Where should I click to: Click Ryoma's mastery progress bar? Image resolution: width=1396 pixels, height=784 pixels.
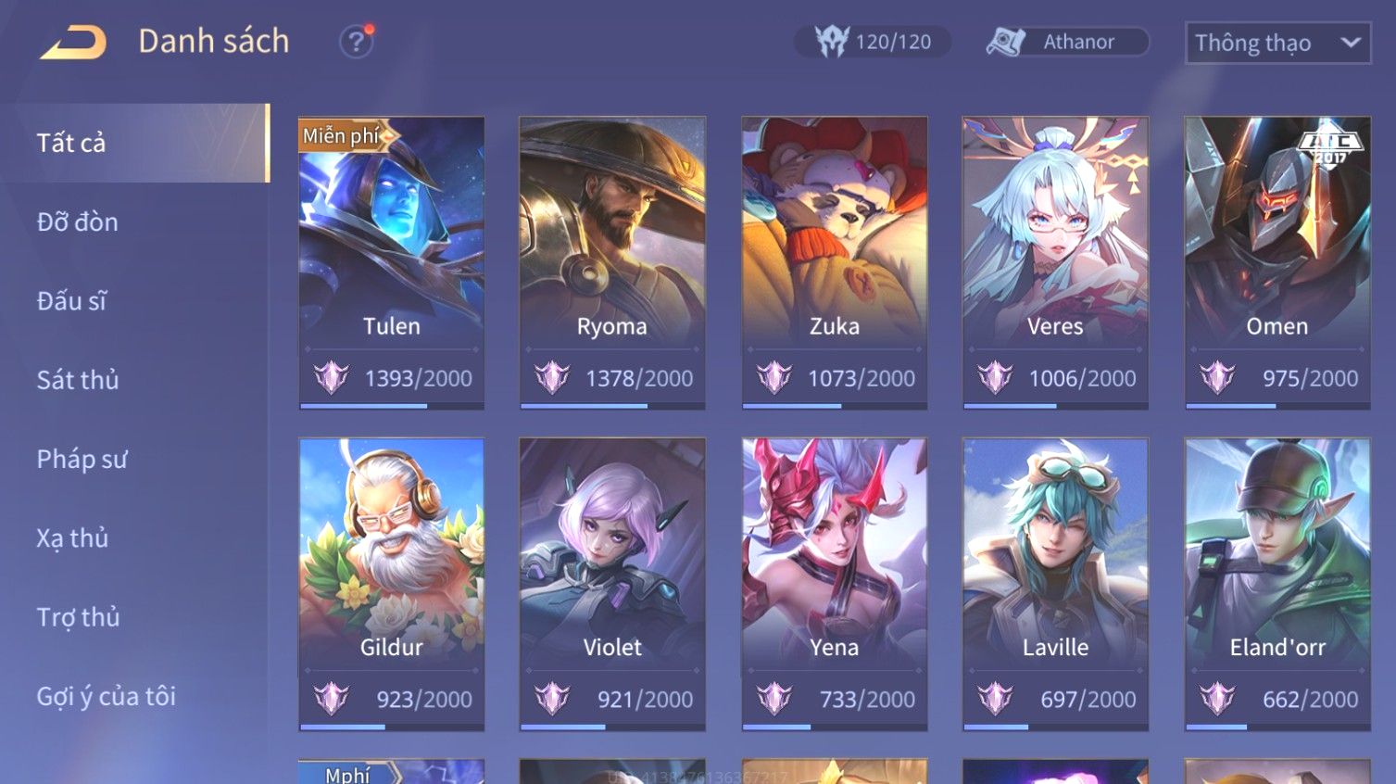pyautogui.click(x=612, y=406)
